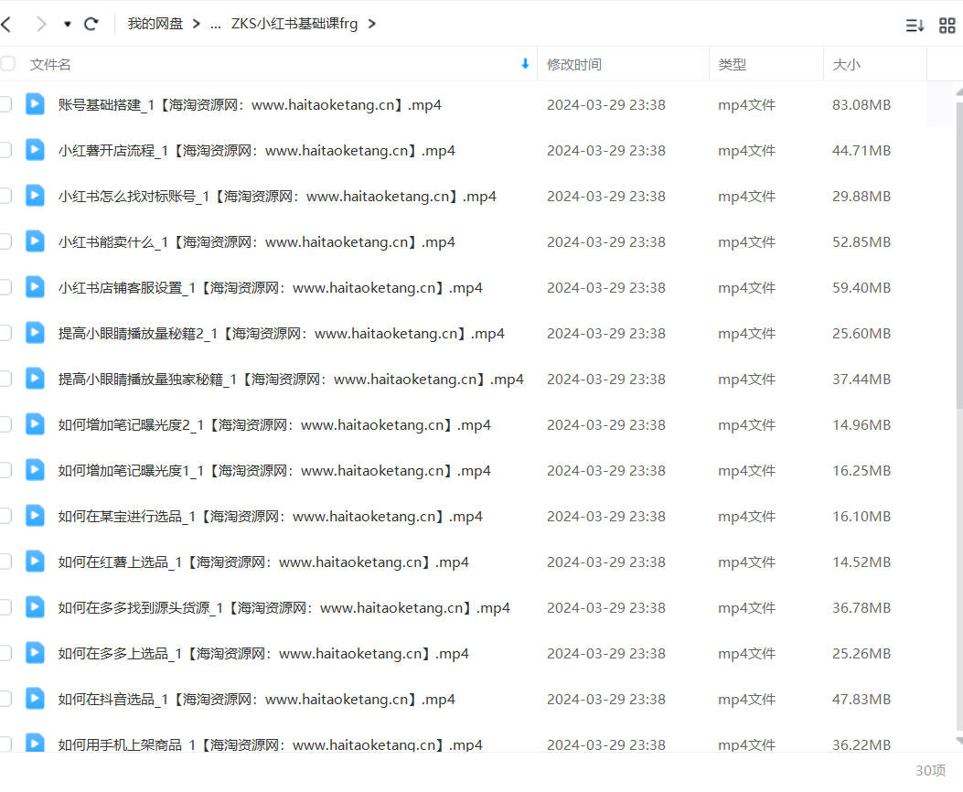Image resolution: width=963 pixels, height=792 pixels.
Task: Select file name 如何在多多找到源头货源_1
Action: 284,608
